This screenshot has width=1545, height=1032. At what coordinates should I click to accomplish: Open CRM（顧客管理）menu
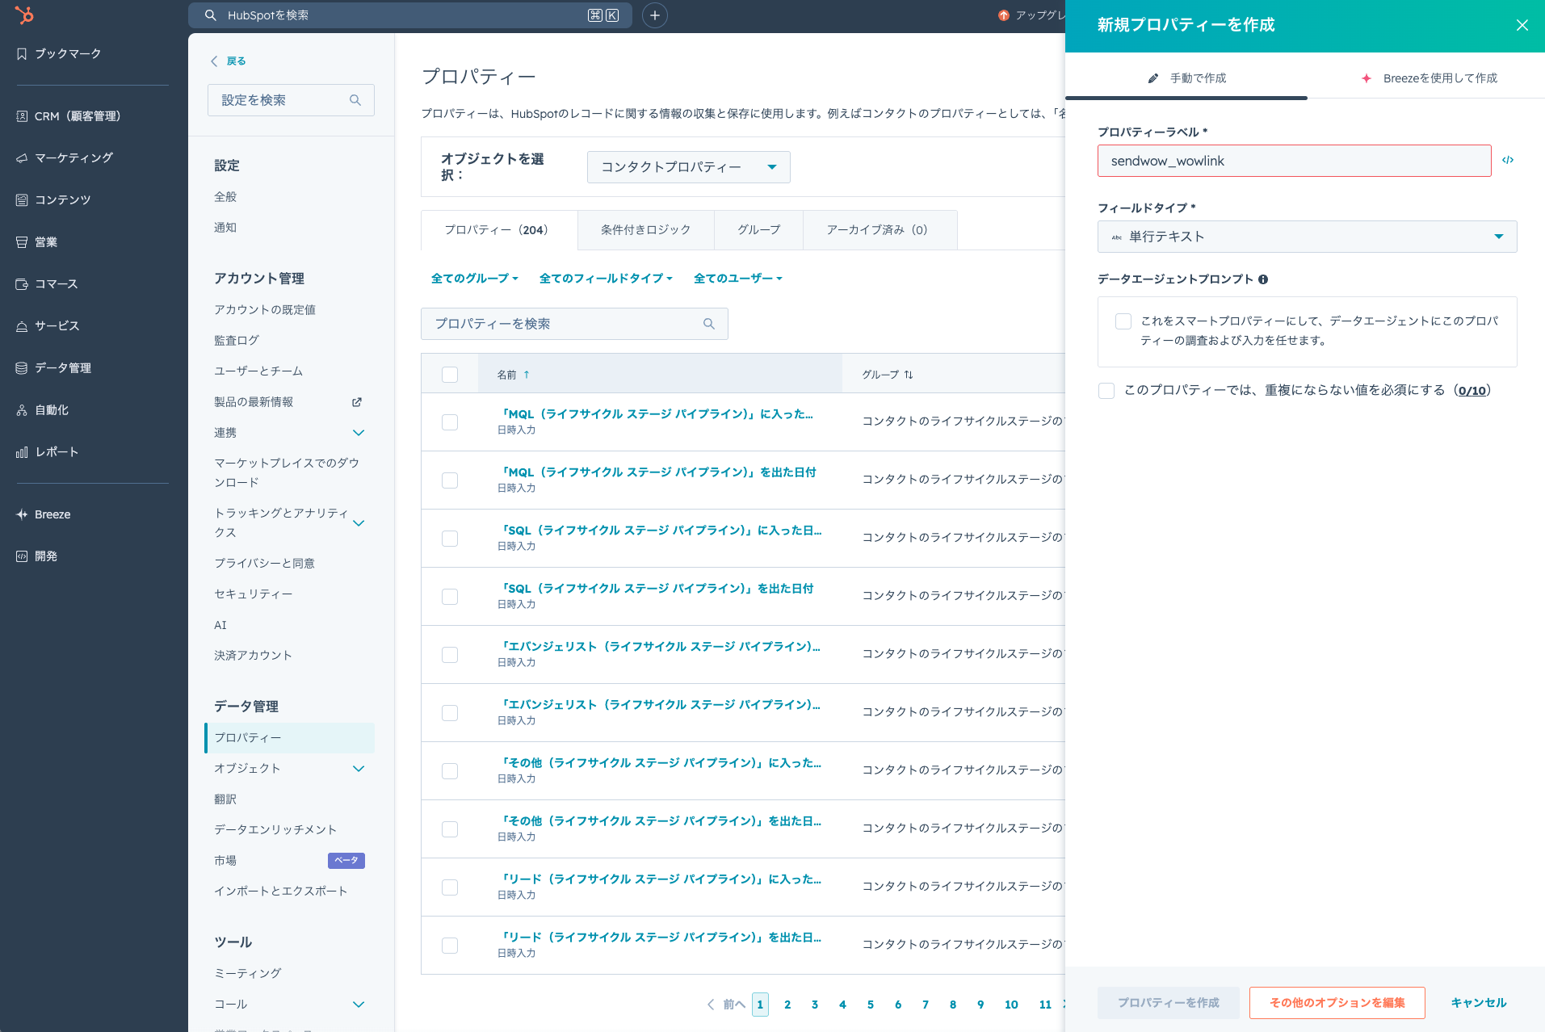tap(68, 116)
